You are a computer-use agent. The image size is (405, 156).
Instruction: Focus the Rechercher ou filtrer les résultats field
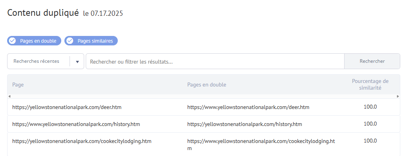point(215,61)
